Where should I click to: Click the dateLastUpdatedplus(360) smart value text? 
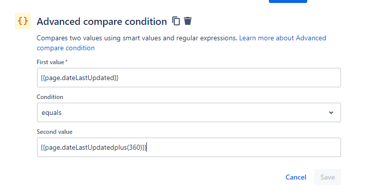[x=94, y=148]
